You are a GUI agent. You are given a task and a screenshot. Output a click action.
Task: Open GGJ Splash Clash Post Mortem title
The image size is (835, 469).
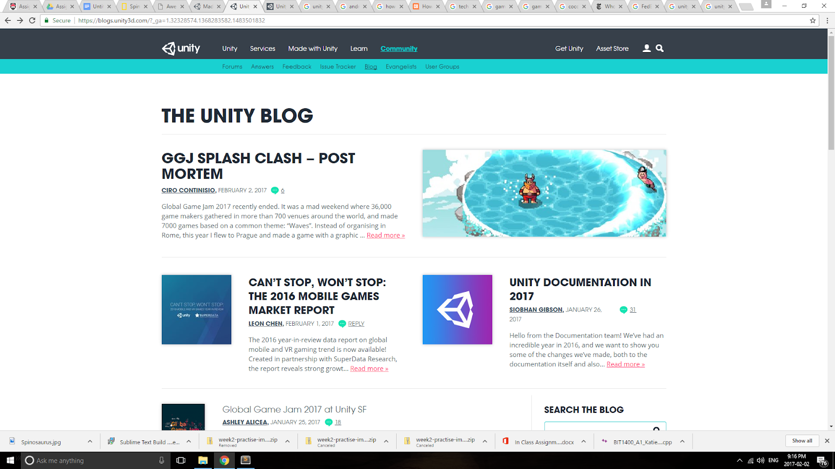258,166
